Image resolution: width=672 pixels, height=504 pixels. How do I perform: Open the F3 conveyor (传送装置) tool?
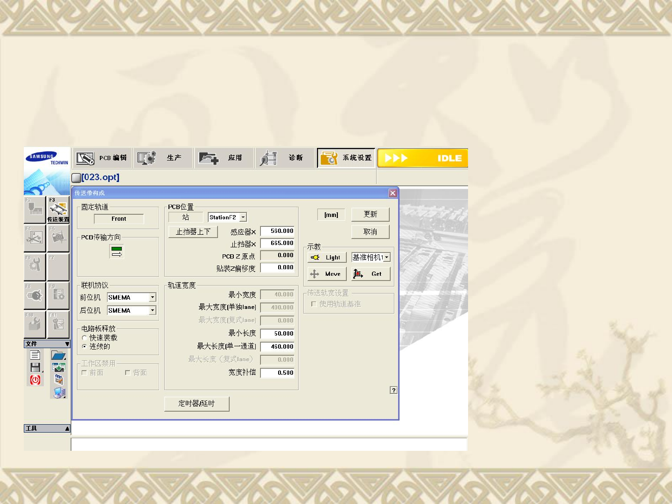(58, 210)
